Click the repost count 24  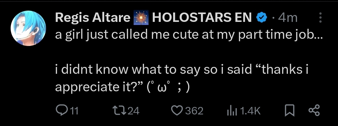tap(133, 111)
